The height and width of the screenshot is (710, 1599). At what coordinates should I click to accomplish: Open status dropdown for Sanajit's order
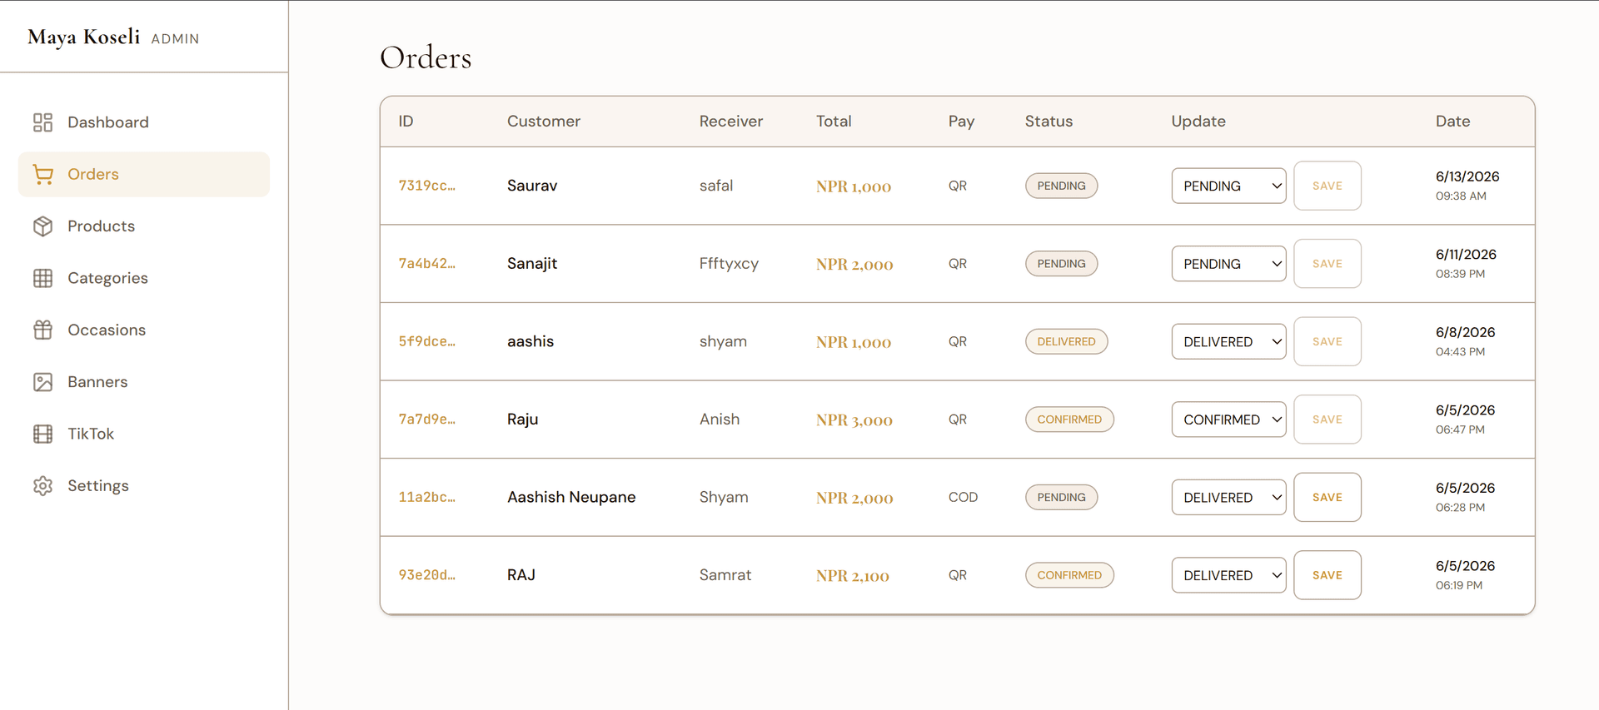pyautogui.click(x=1228, y=264)
